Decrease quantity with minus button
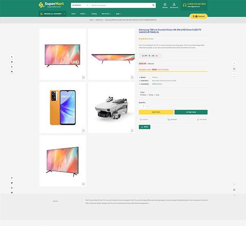Screen dimensions: 246x226 [x=140, y=106]
